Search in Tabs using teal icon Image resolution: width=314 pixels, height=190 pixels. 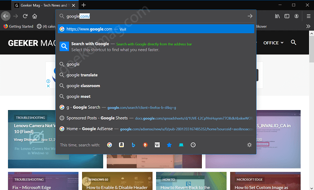coord(181,145)
